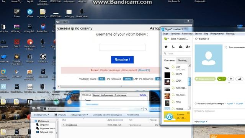Viewport: 245px width, 138px height.
Task: Open call quality signal bars button
Action: 239,79
